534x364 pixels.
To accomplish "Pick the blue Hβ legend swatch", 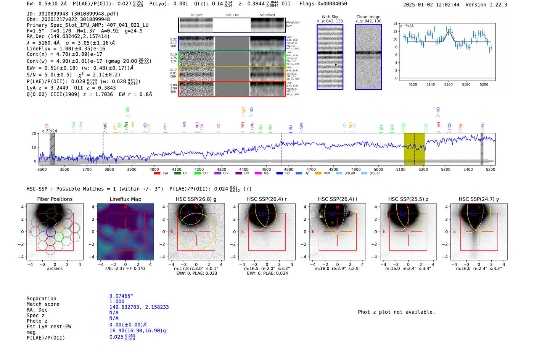I will [280, 173].
